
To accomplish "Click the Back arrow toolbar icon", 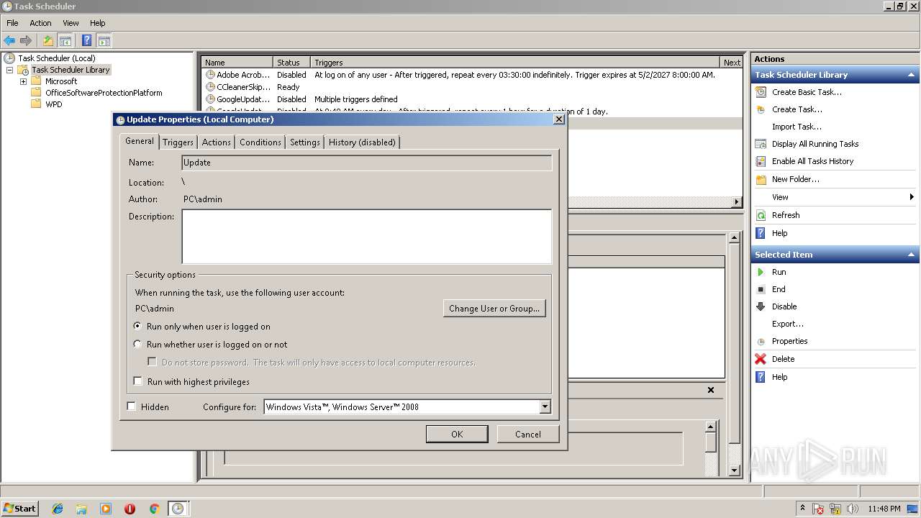I will (9, 41).
